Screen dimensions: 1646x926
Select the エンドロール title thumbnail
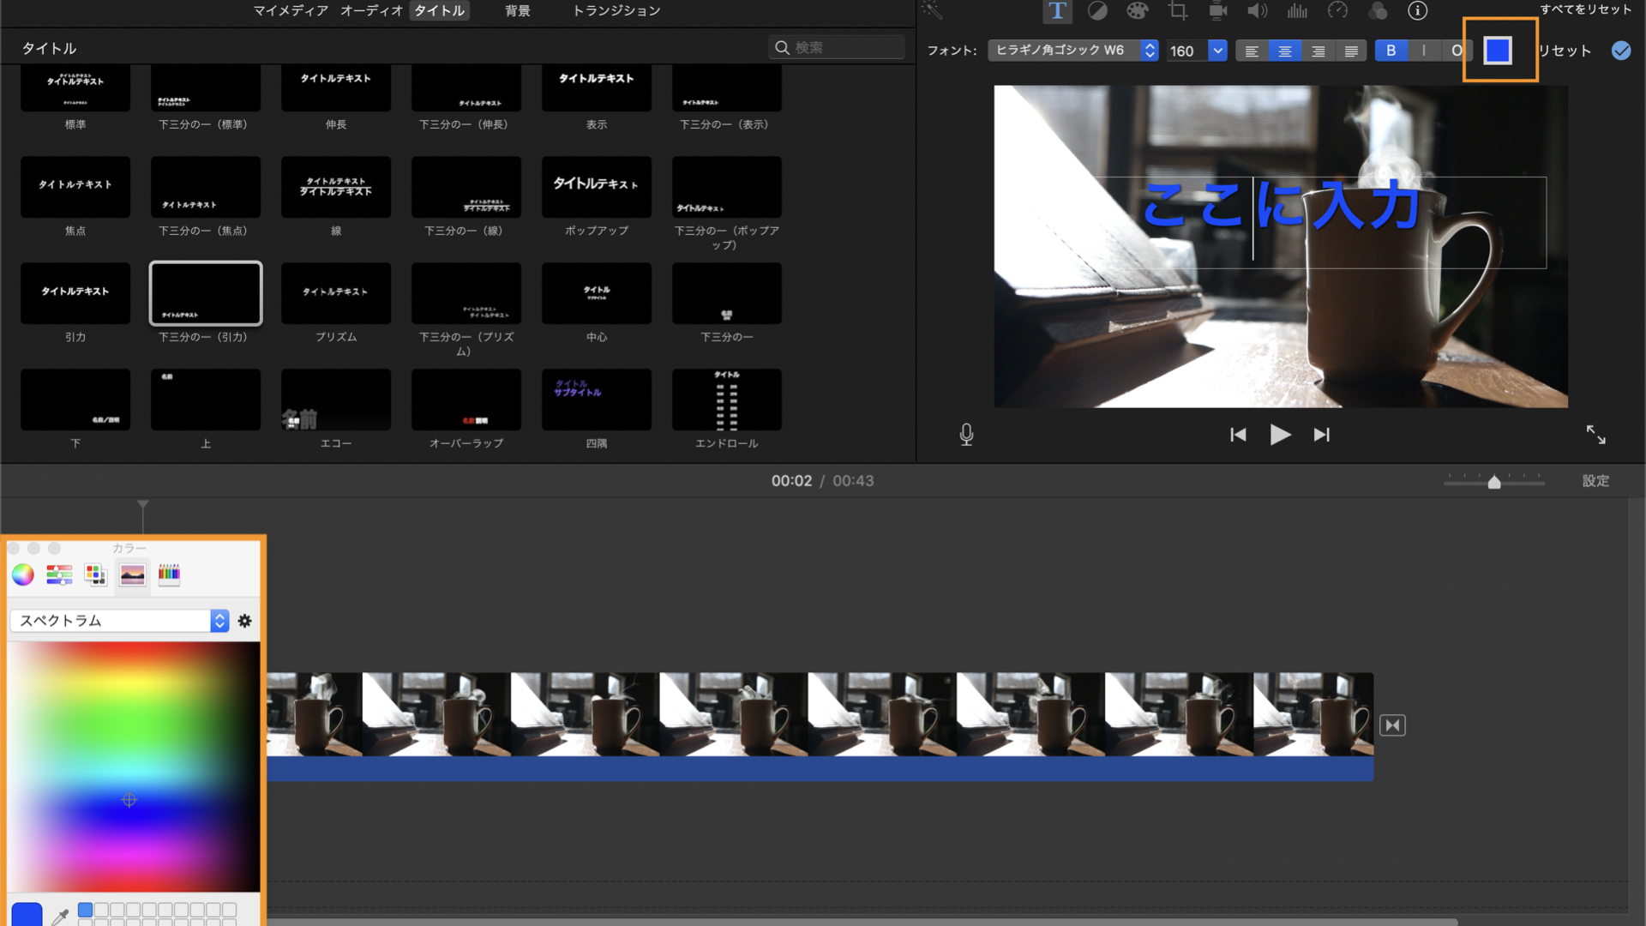click(727, 400)
